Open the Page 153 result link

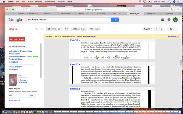[x=75, y=64]
